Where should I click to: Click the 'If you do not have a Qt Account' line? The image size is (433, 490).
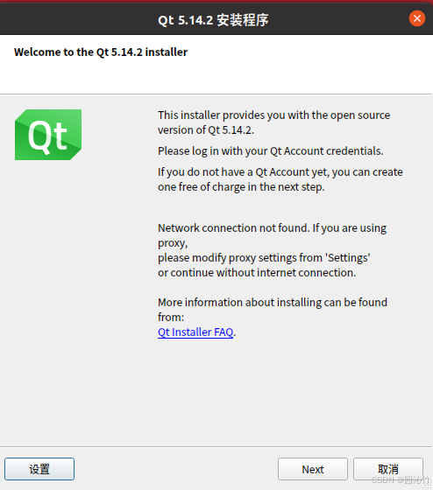tap(280, 172)
